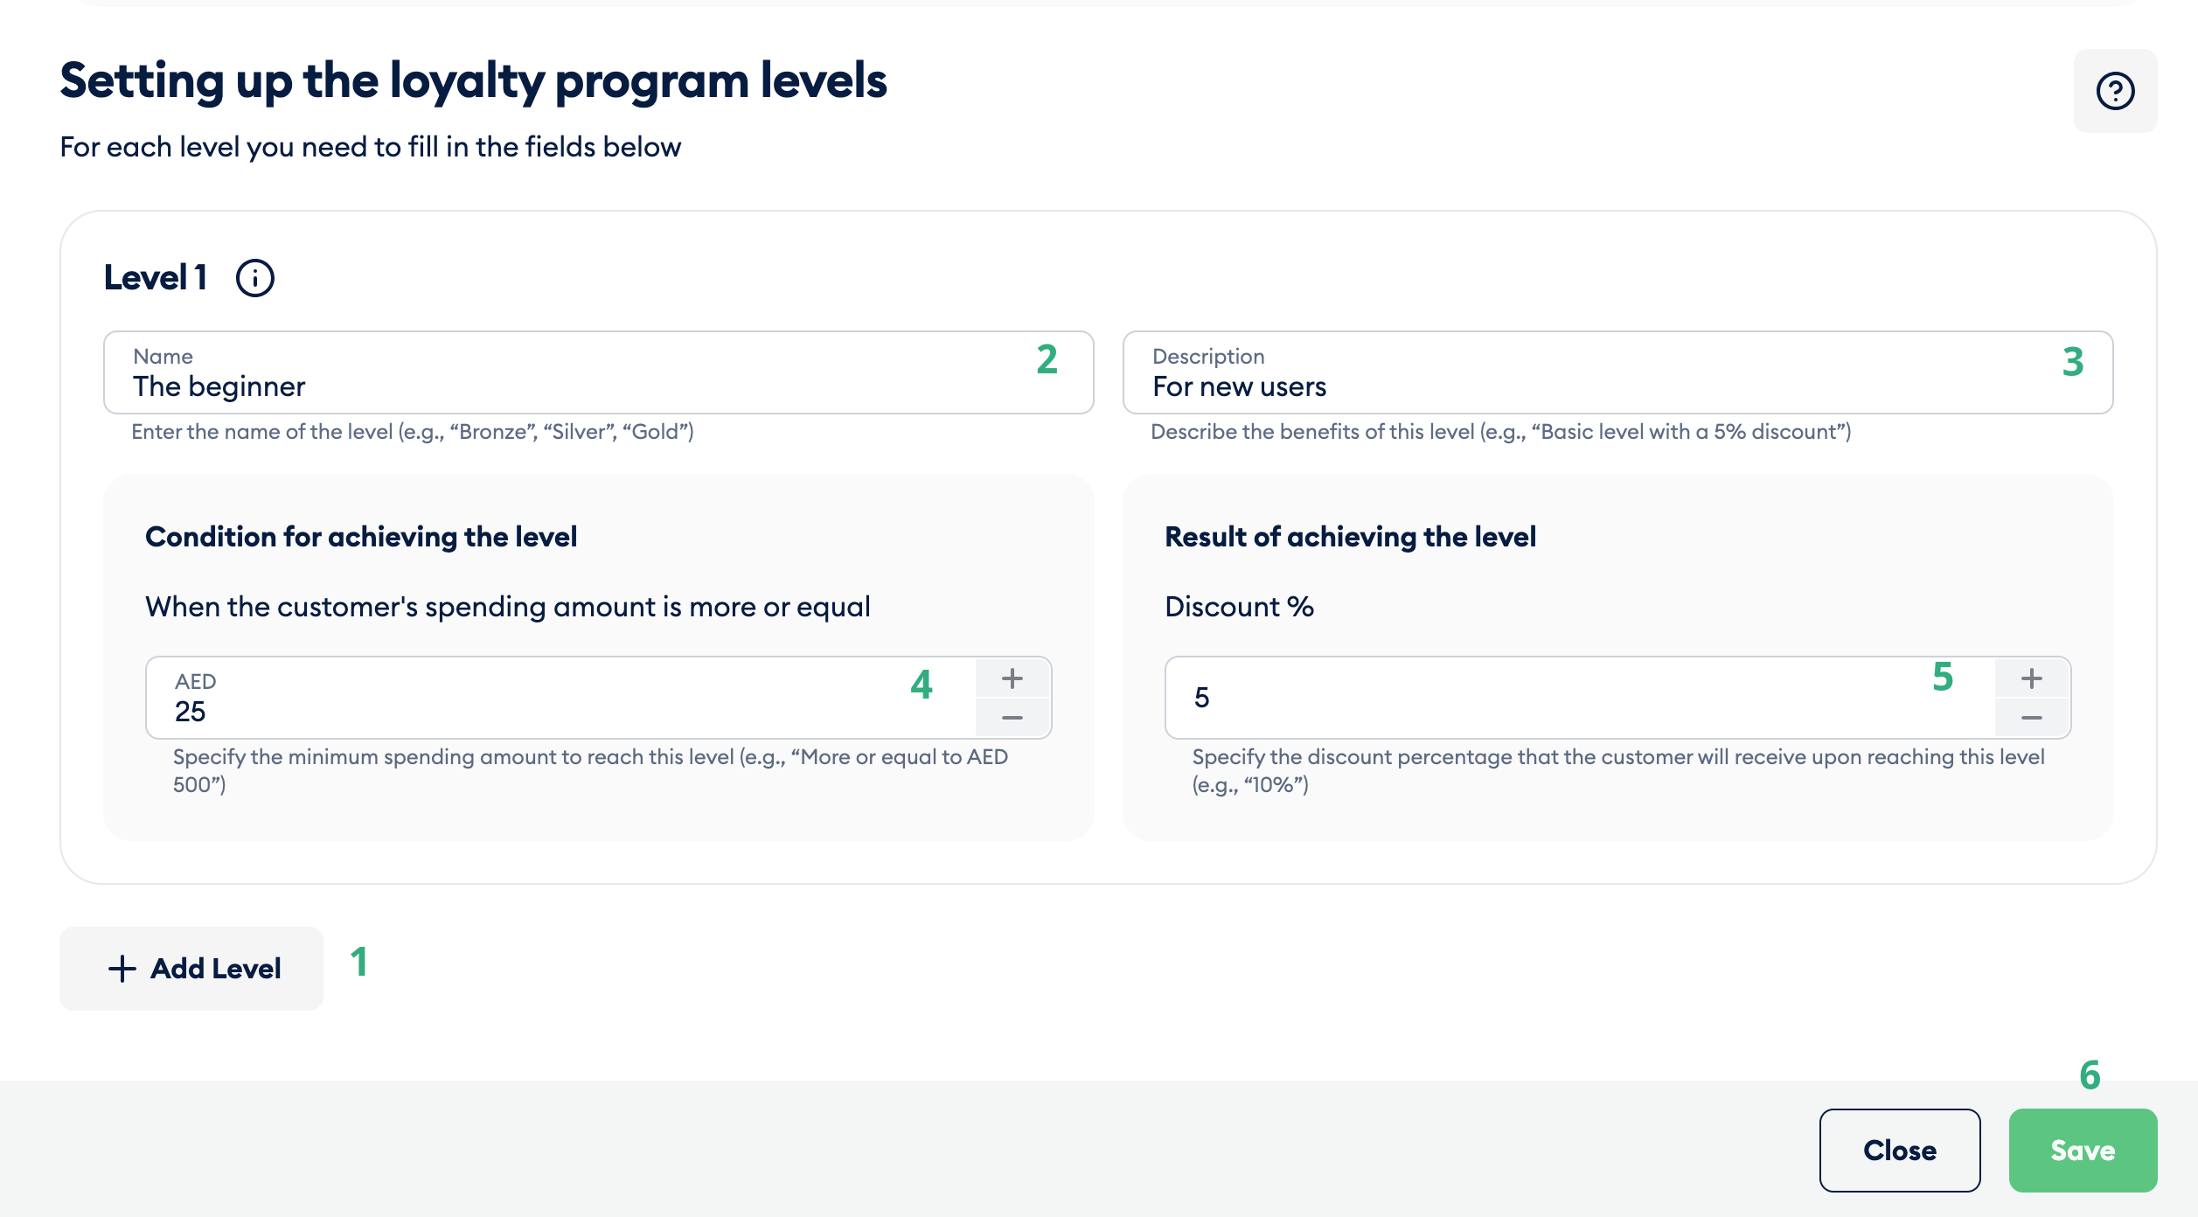The height and width of the screenshot is (1217, 2198).
Task: Click the Result of achieving the level heading
Action: (x=1351, y=537)
